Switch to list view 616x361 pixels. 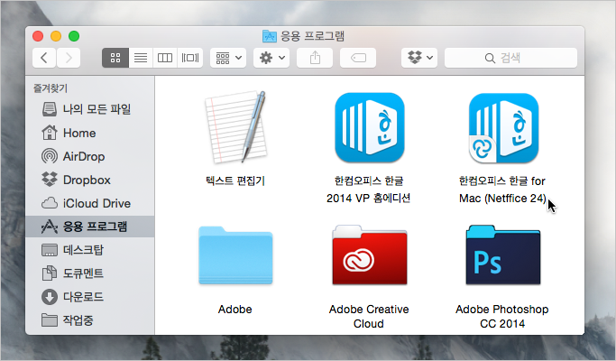[x=141, y=58]
